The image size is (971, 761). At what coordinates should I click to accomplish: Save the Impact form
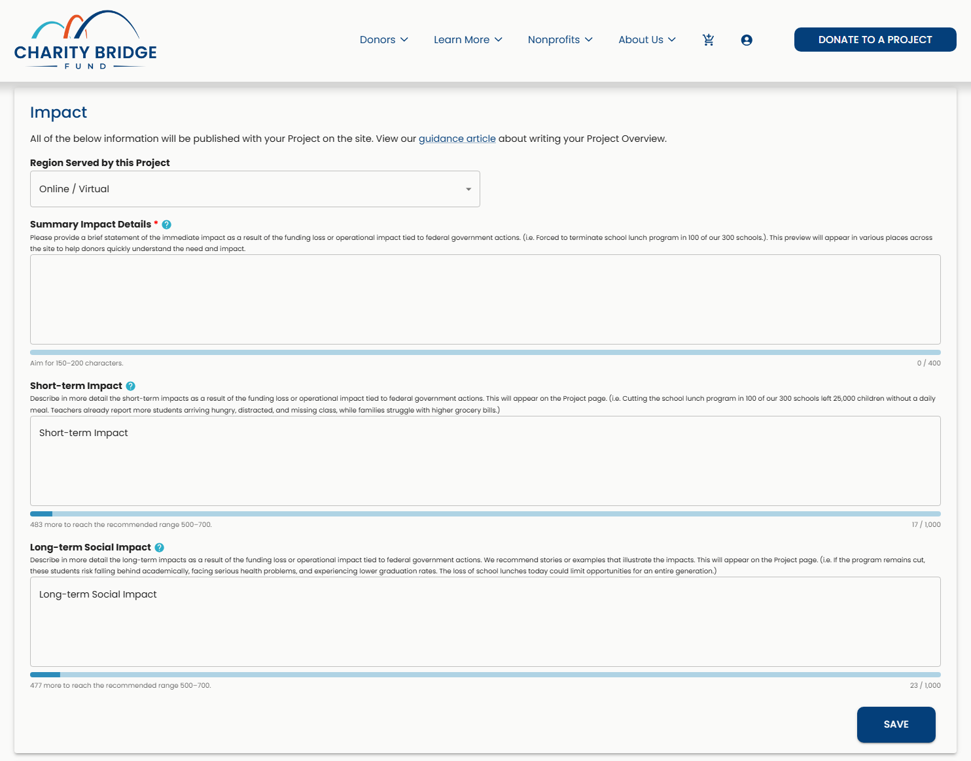pyautogui.click(x=896, y=724)
